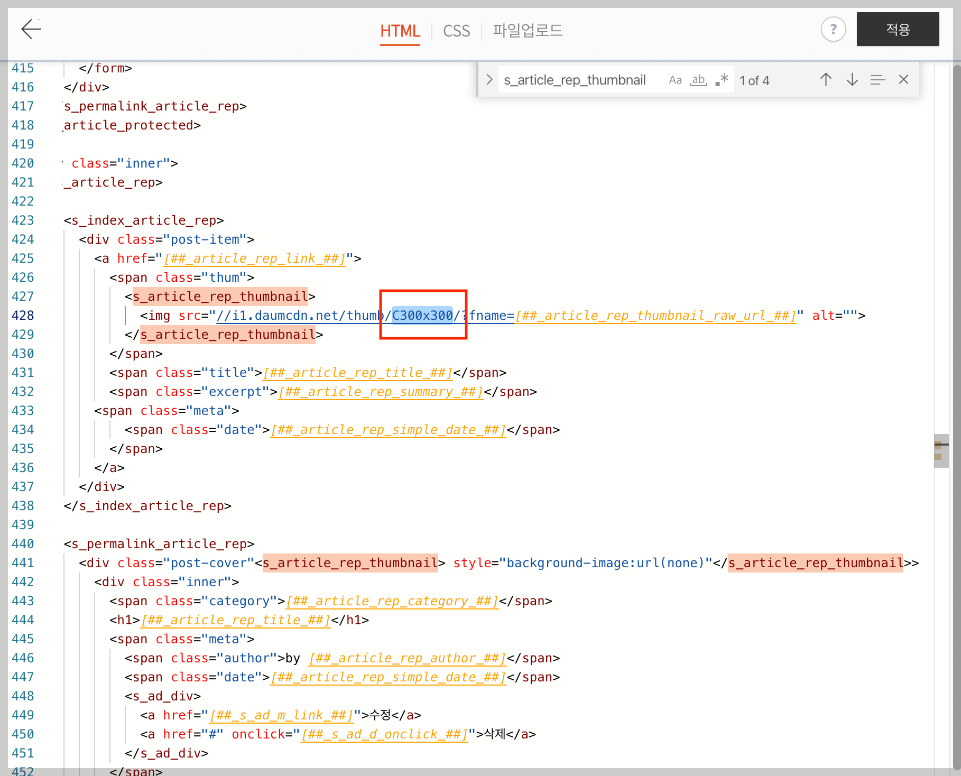Switch to the HTML tab
This screenshot has height=776, width=961.
pyautogui.click(x=400, y=31)
